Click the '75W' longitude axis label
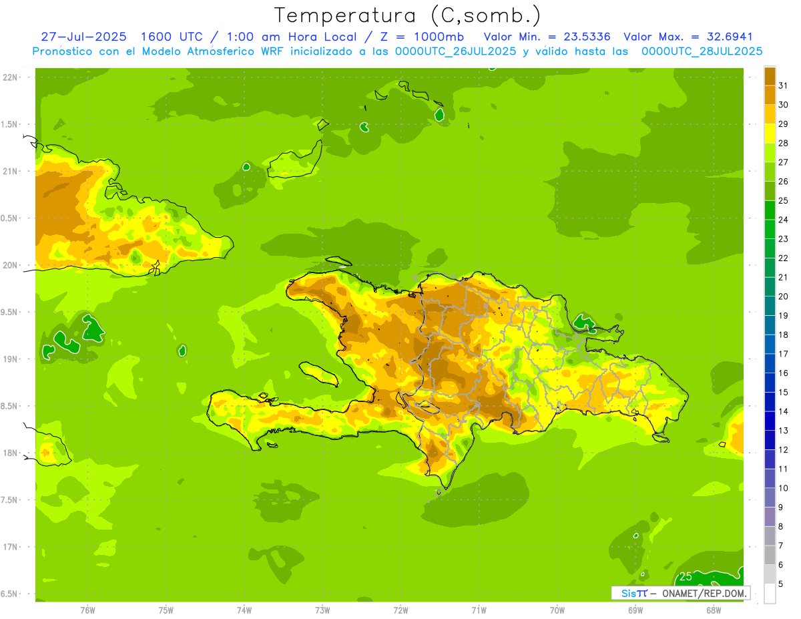This screenshot has height=619, width=801. 166,610
